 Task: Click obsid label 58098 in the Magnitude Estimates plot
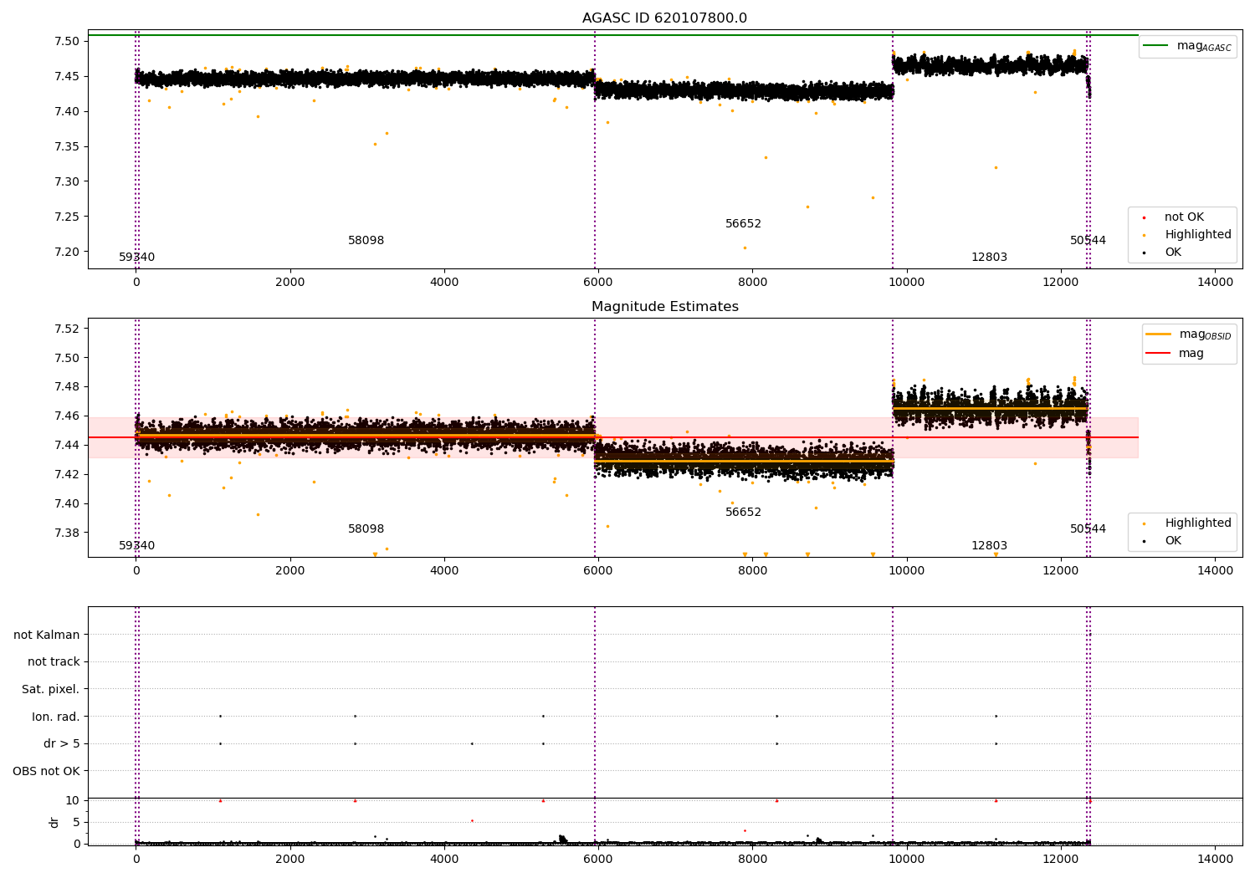366,529
